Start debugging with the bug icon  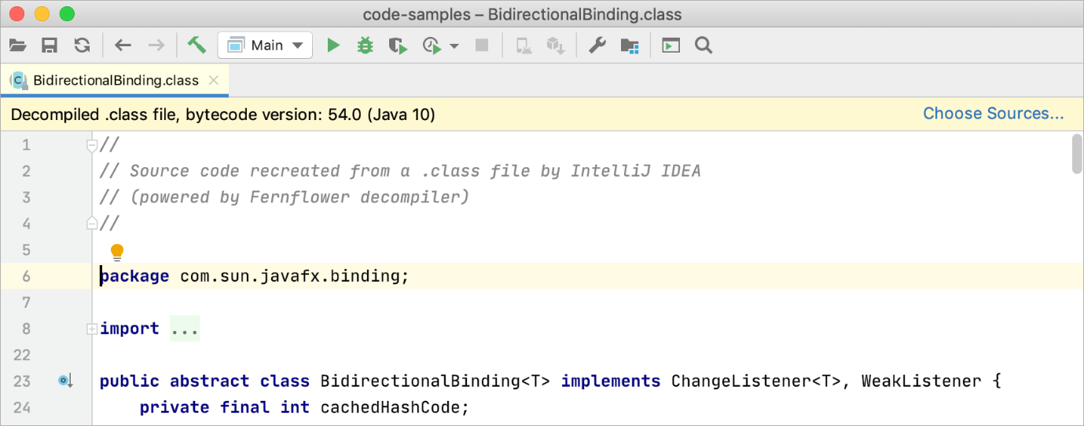pos(365,46)
